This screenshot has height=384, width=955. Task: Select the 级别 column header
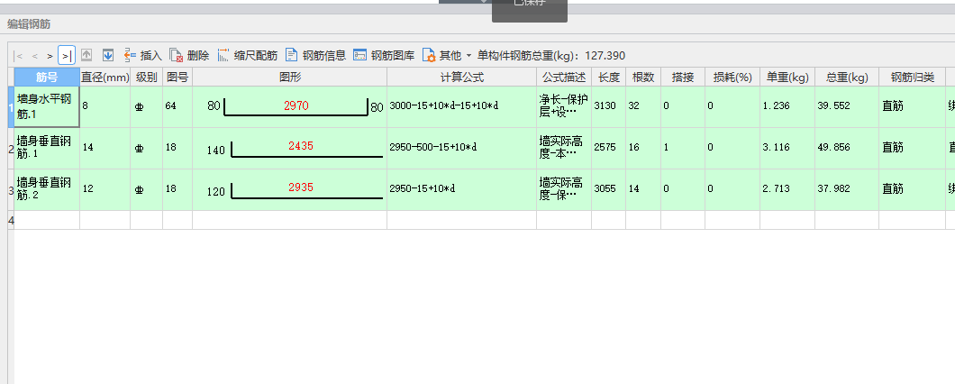pyautogui.click(x=146, y=77)
